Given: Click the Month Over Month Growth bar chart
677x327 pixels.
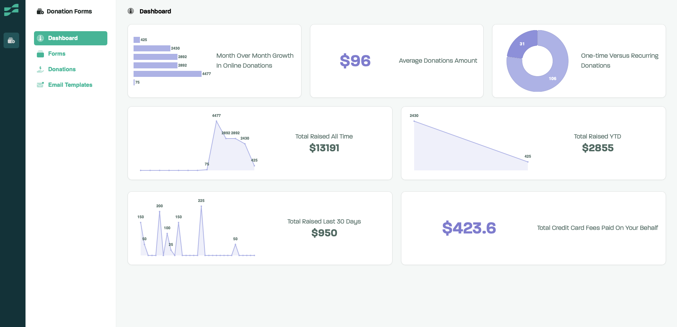Looking at the screenshot, I should [x=167, y=61].
